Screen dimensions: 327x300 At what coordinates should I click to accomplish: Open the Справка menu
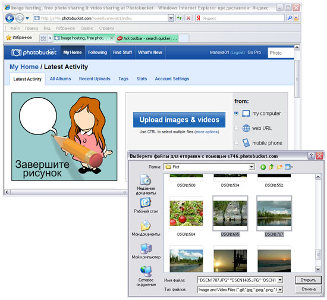(106, 28)
